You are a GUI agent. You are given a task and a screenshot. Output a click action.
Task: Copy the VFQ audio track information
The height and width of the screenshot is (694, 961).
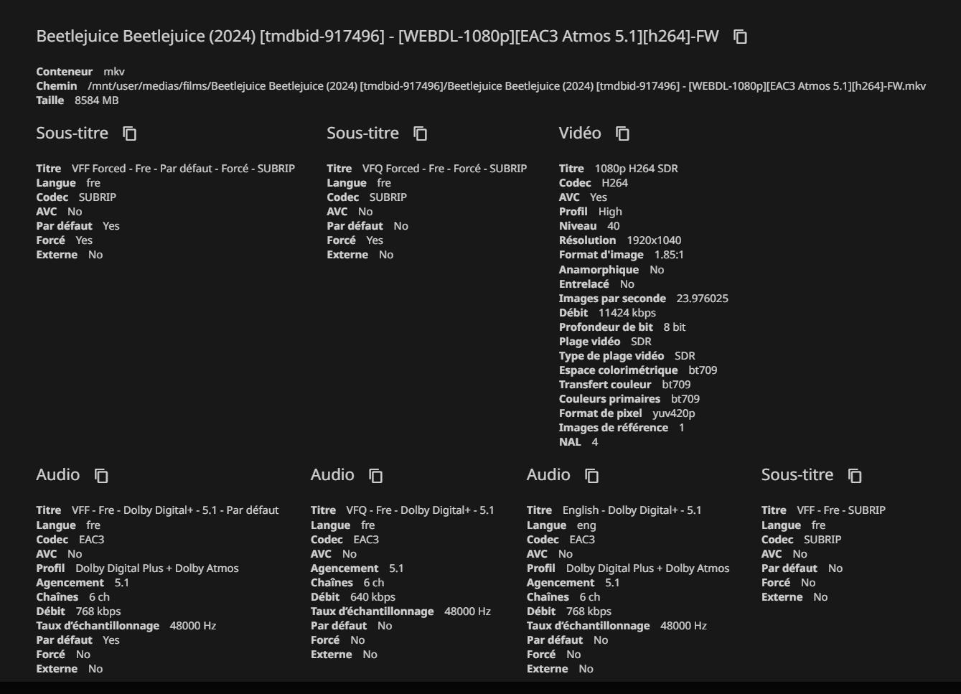(x=375, y=475)
